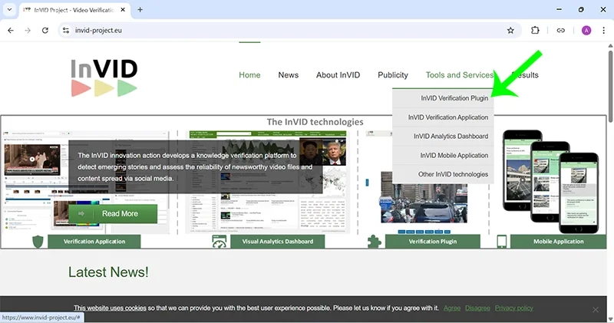Click the Read More button
This screenshot has height=323, width=614.
click(114, 214)
